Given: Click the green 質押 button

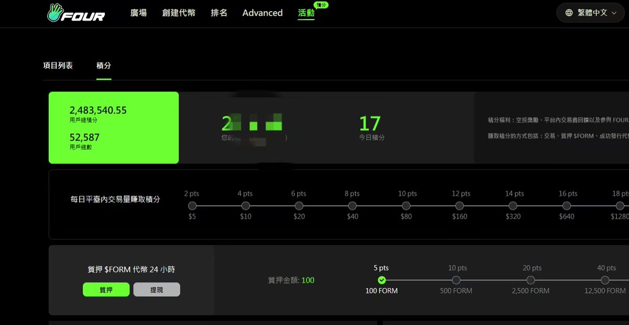Looking at the screenshot, I should pyautogui.click(x=106, y=289).
